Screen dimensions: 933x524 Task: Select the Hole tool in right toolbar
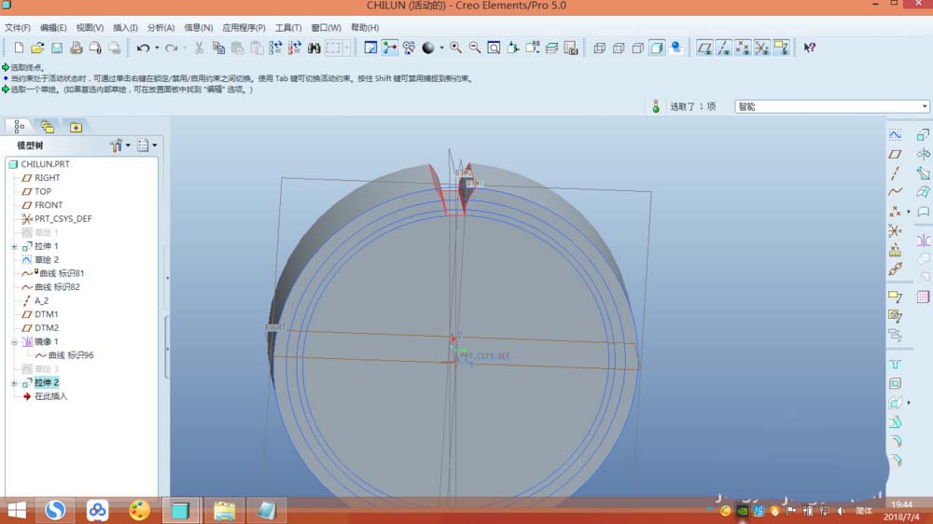tap(895, 365)
